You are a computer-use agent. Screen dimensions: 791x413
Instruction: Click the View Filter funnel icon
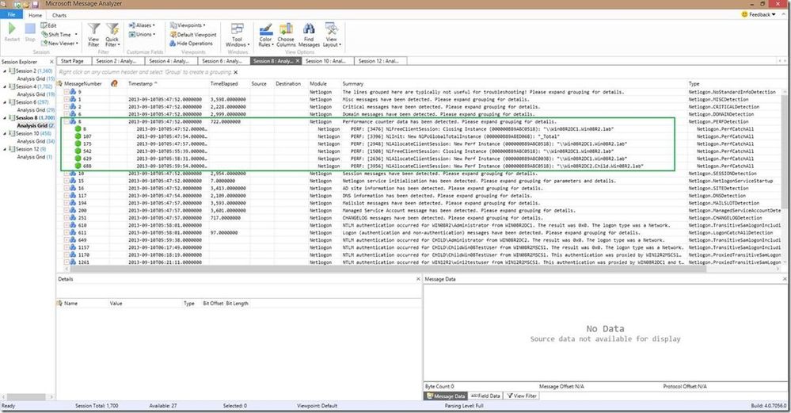click(x=93, y=29)
